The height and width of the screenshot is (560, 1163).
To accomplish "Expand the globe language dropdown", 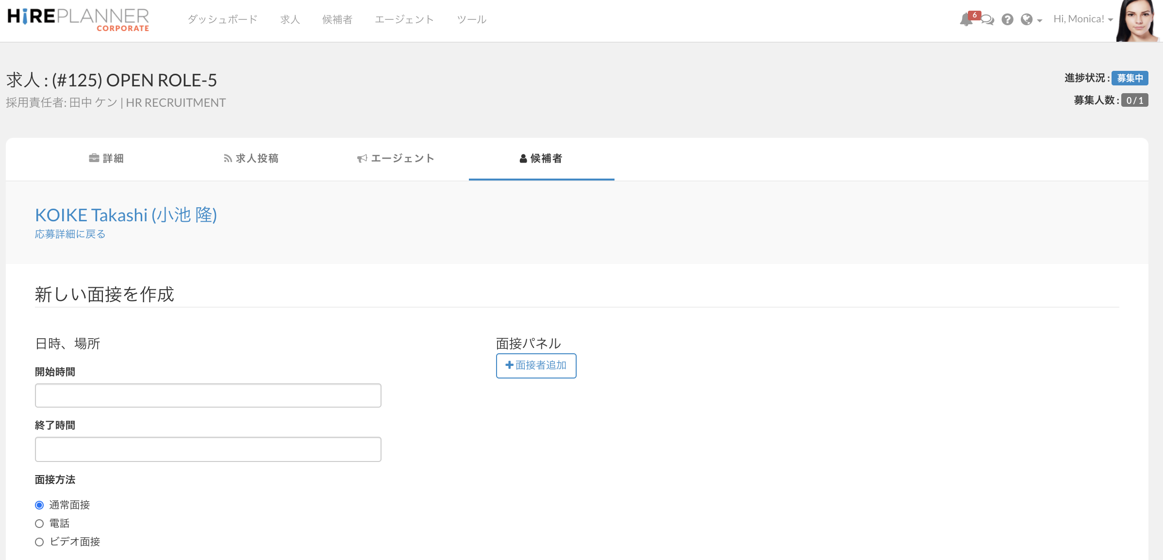I will [1031, 19].
